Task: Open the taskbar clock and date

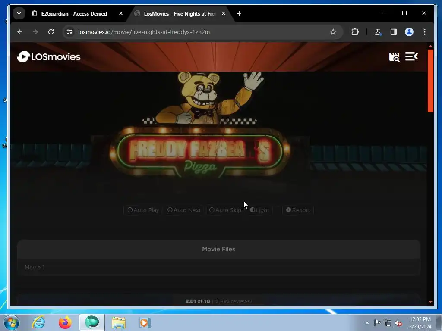Action: pyautogui.click(x=420, y=323)
